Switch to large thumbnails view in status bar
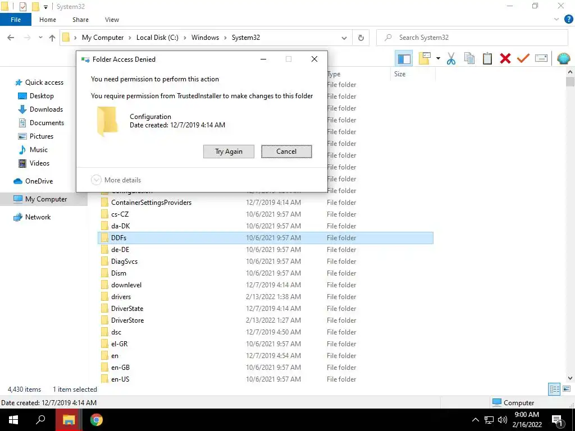Screen dimensions: 575x431 tap(567, 389)
